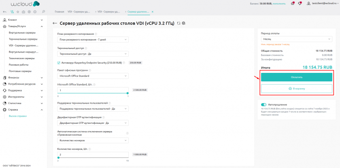Open the Период оплаты dropdown
The width and height of the screenshot is (340, 168).
click(x=296, y=38)
